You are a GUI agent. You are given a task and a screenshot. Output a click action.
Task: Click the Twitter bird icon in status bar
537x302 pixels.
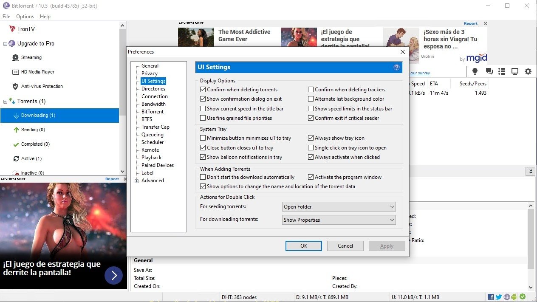[x=499, y=297]
